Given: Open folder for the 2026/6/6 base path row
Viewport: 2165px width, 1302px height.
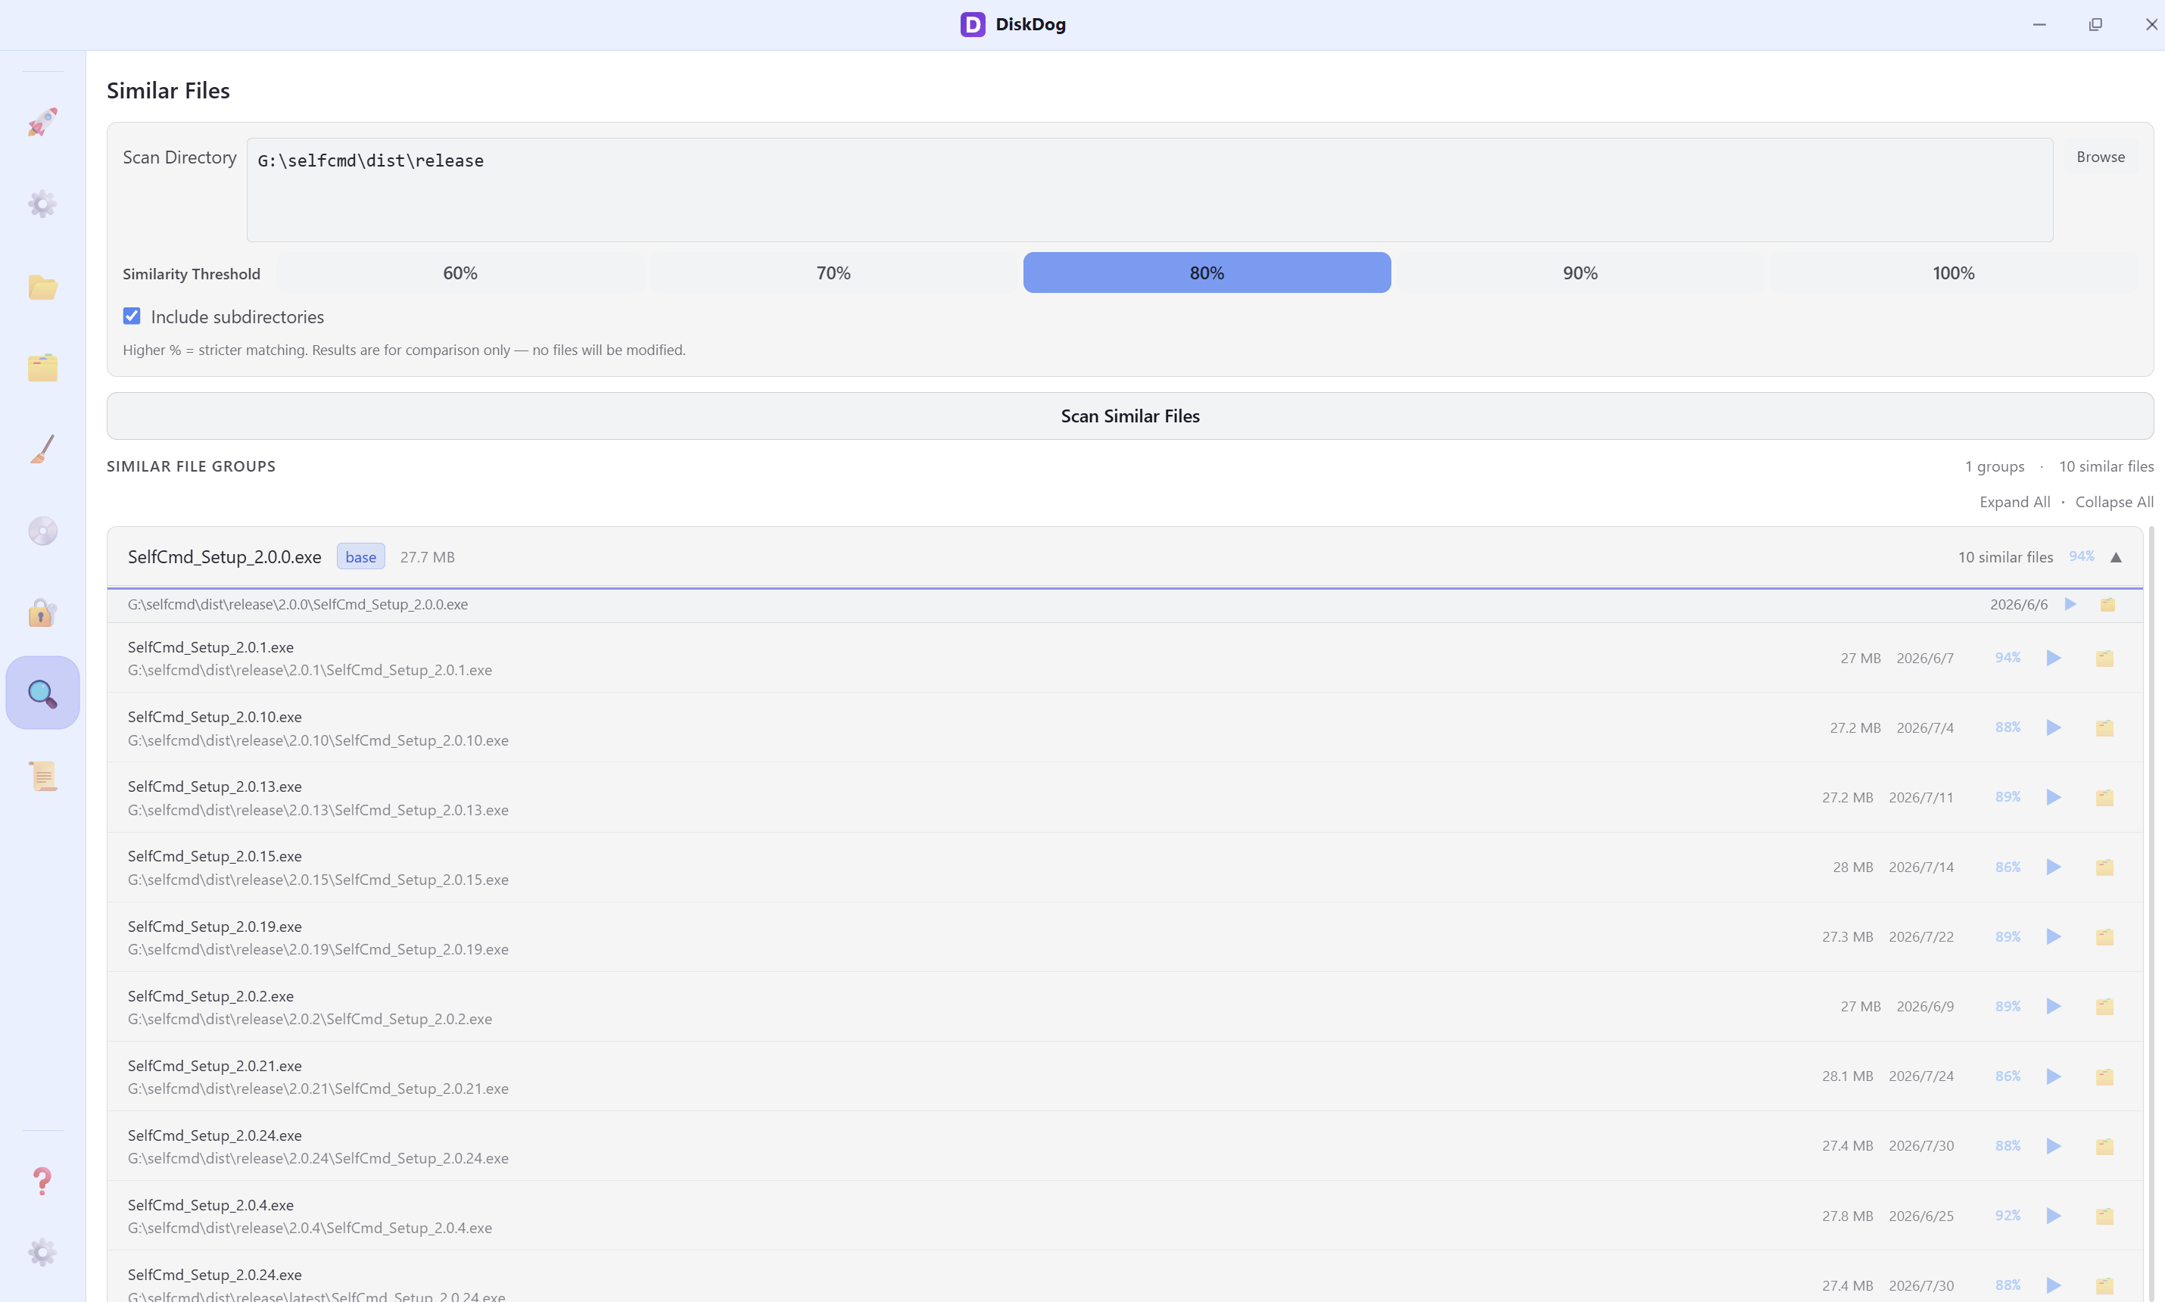Looking at the screenshot, I should click(2107, 605).
